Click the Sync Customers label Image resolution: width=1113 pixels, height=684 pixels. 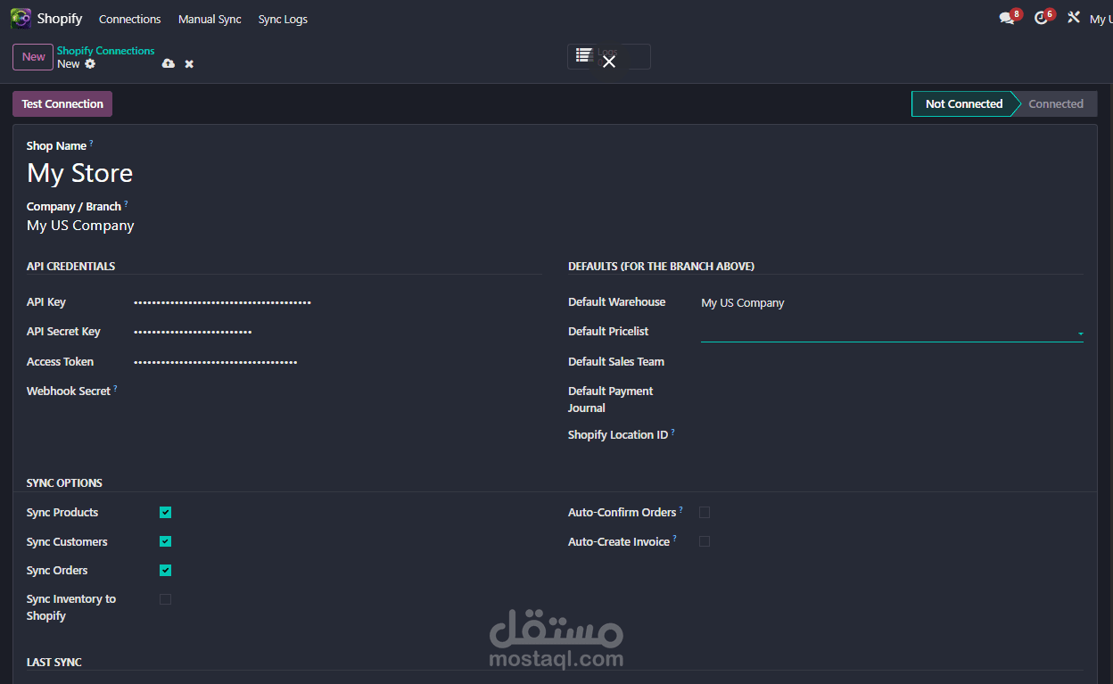tap(67, 542)
